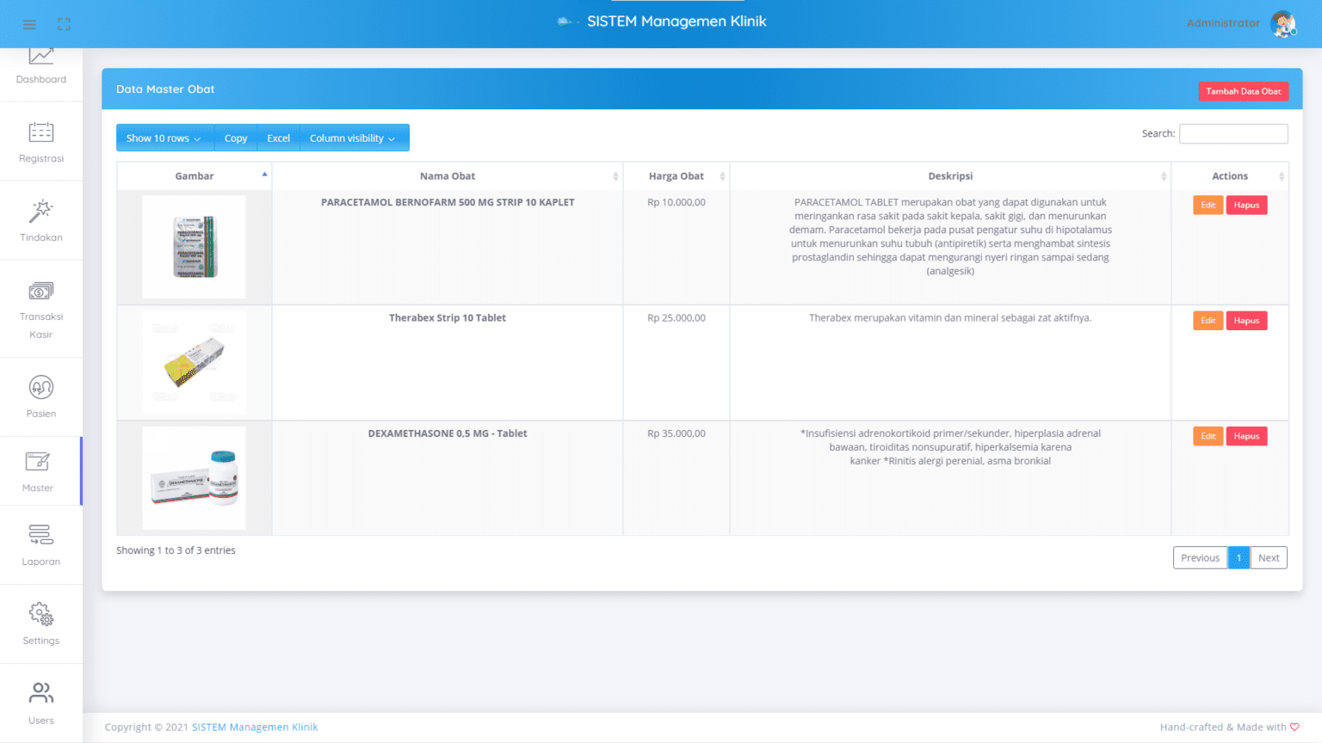Open Transaksi Kasir money icon
This screenshot has width=1322, height=743.
click(x=41, y=291)
